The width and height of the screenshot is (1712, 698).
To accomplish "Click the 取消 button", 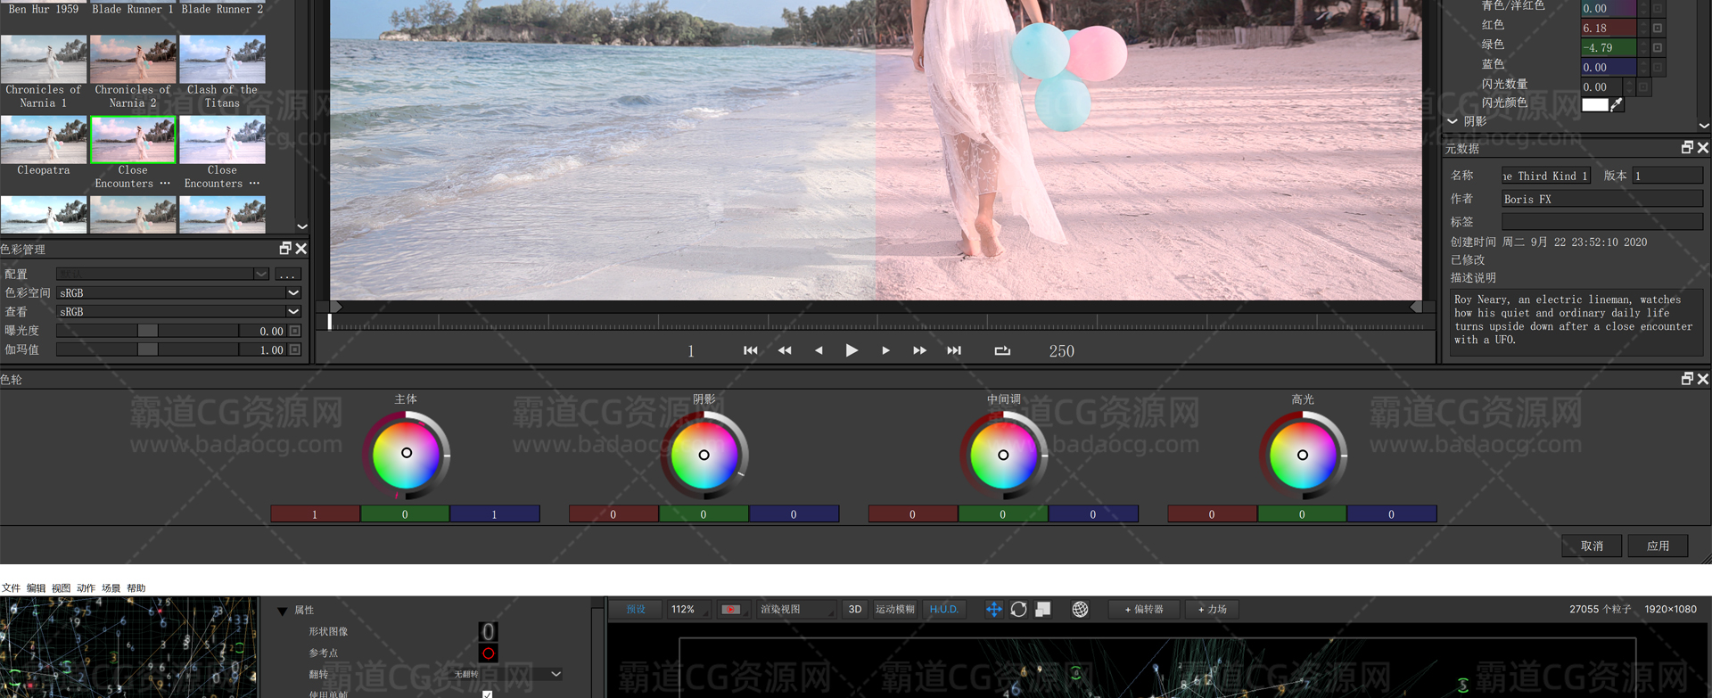I will click(x=1592, y=546).
